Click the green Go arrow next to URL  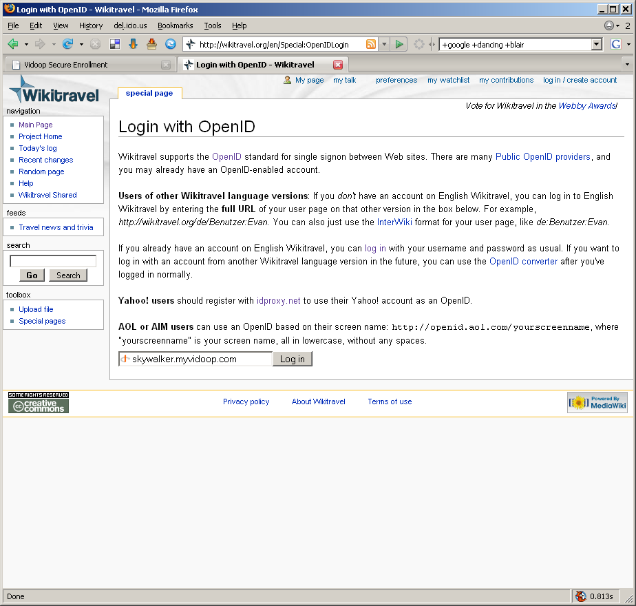(x=399, y=44)
